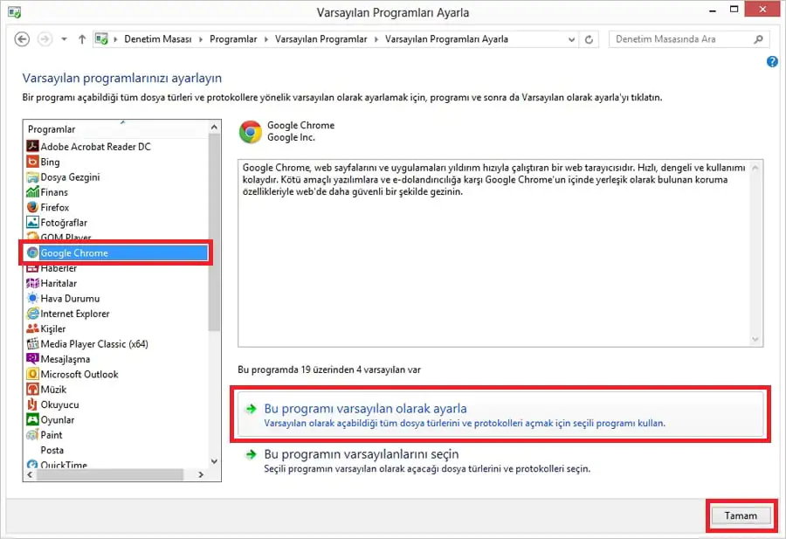The image size is (786, 539).
Task: Click the Okuyucu reader icon
Action: (32, 404)
